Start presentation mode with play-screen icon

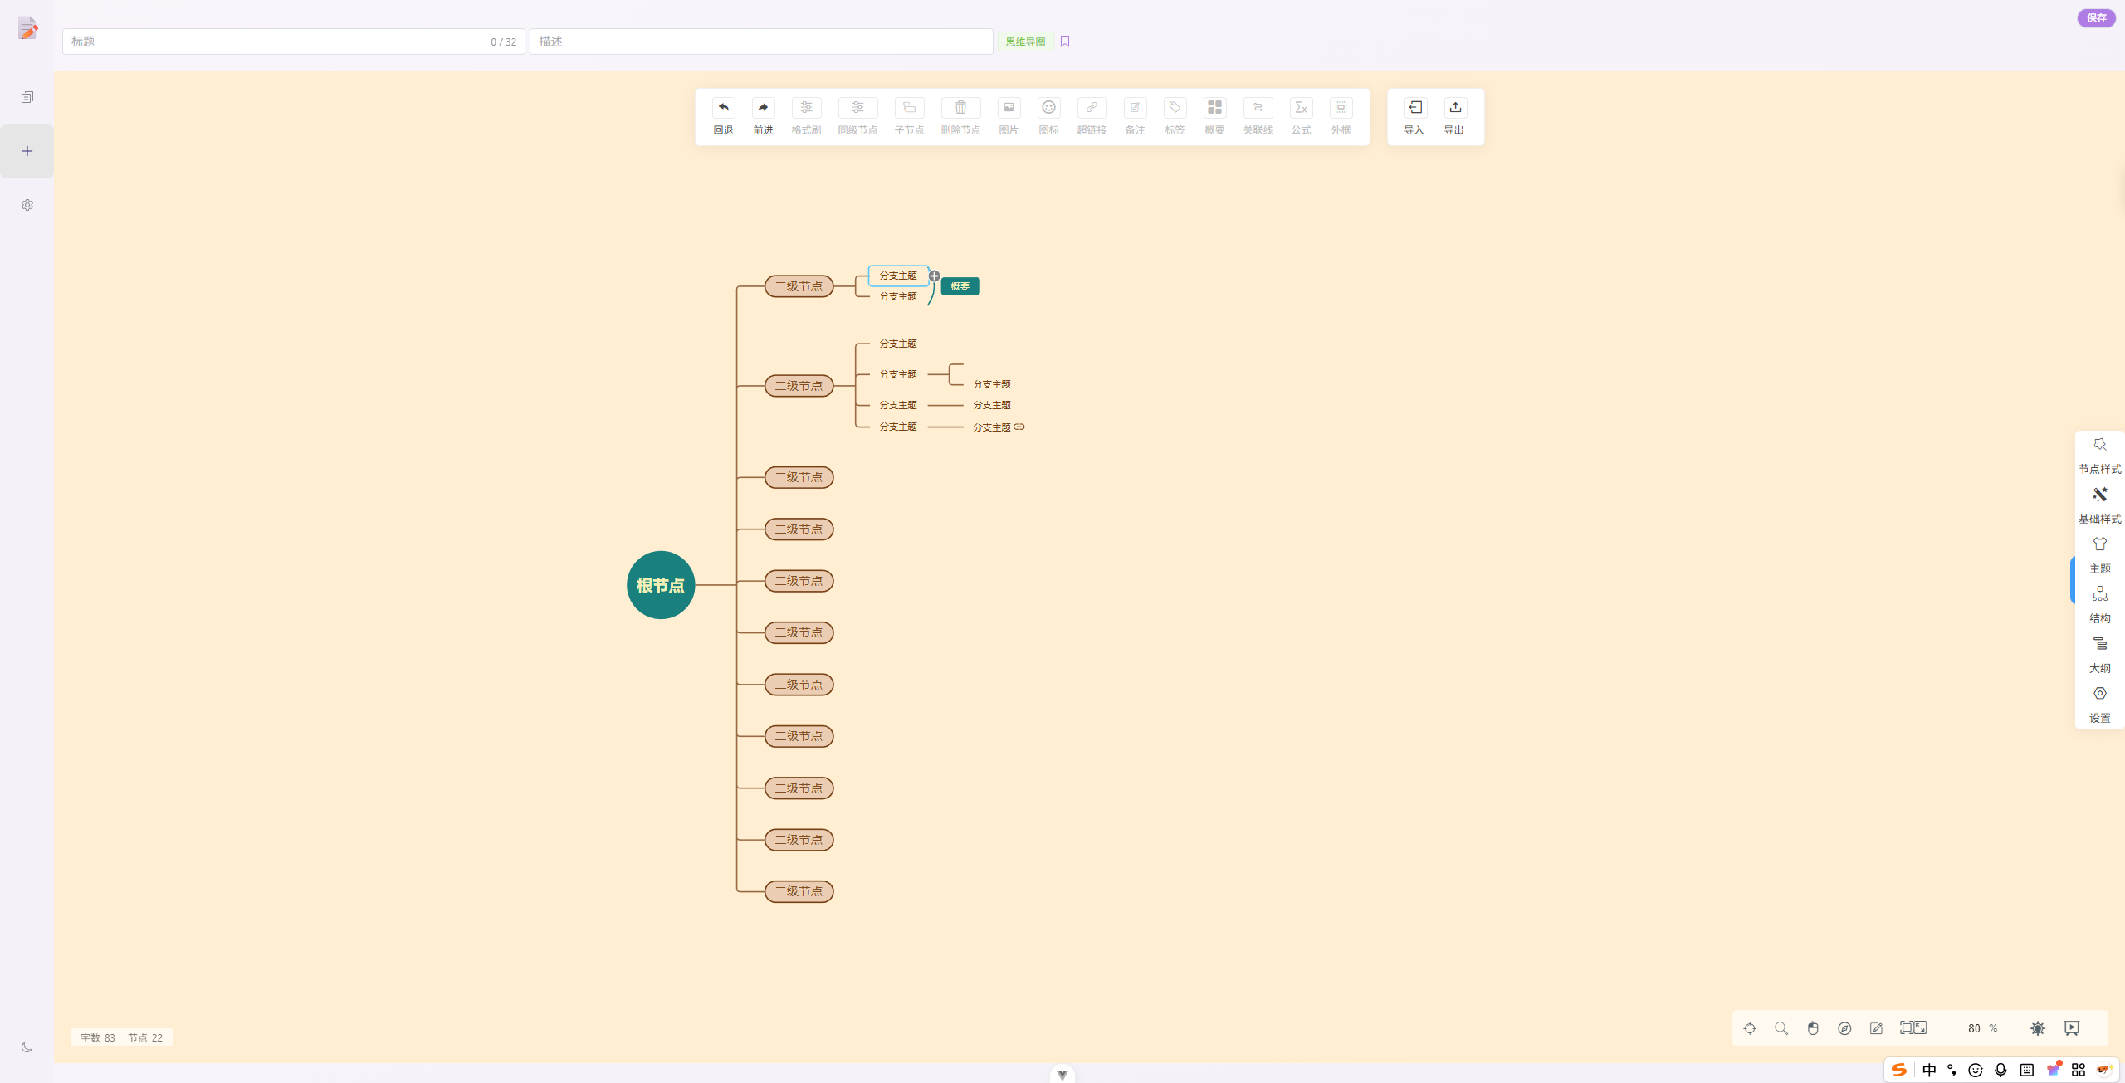coord(2072,1028)
